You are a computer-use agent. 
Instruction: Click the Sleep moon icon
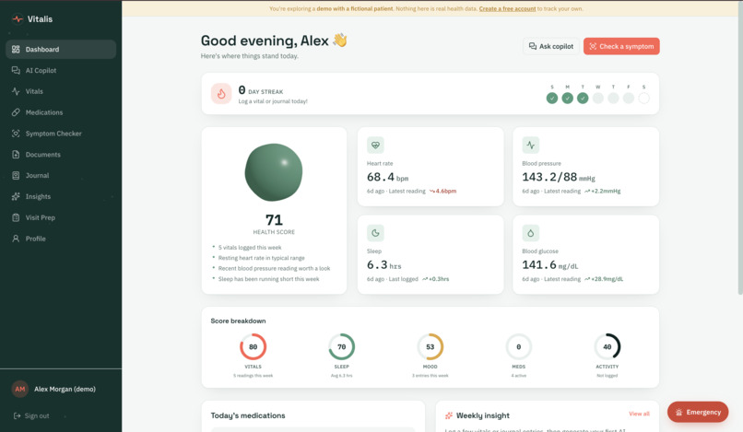[375, 233]
